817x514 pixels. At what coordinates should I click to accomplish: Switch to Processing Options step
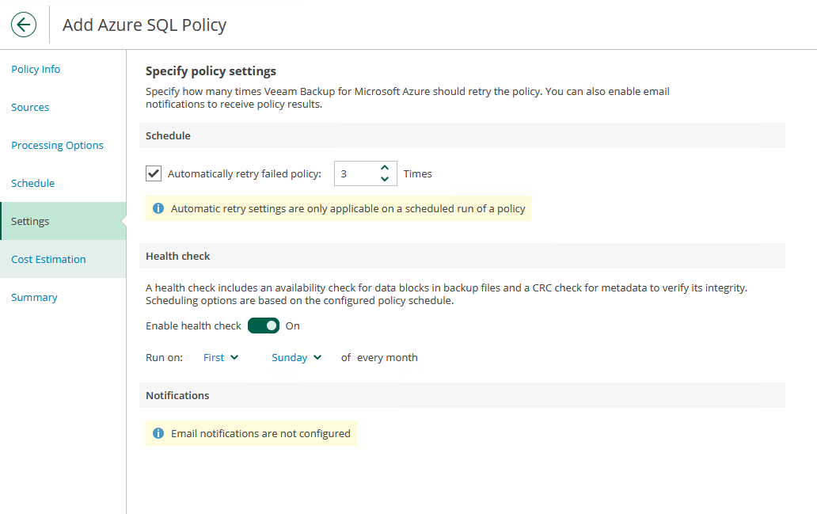57,145
